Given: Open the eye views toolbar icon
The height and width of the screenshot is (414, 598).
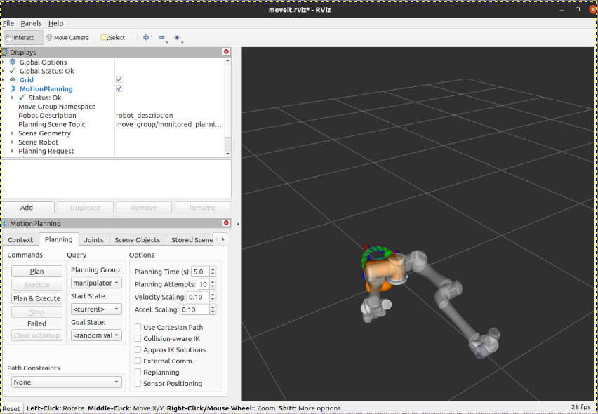Looking at the screenshot, I should (x=177, y=37).
